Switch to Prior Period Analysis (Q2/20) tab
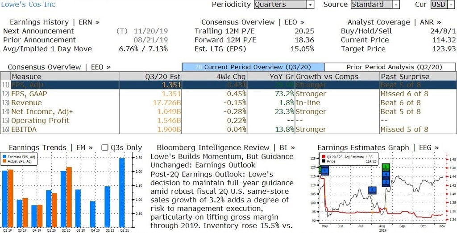 [390, 67]
